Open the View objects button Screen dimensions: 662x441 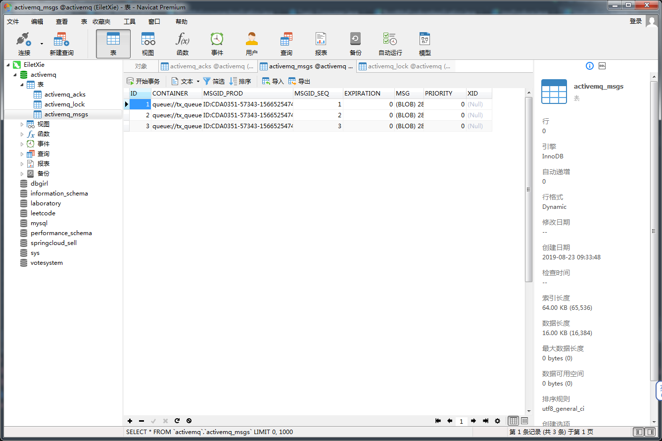(x=148, y=44)
